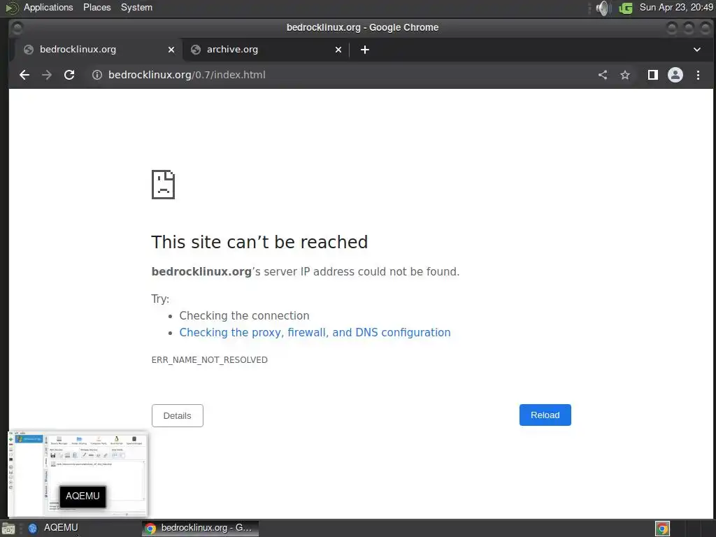The image size is (716, 537).
Task: Click the blue Reload button
Action: (x=545, y=415)
